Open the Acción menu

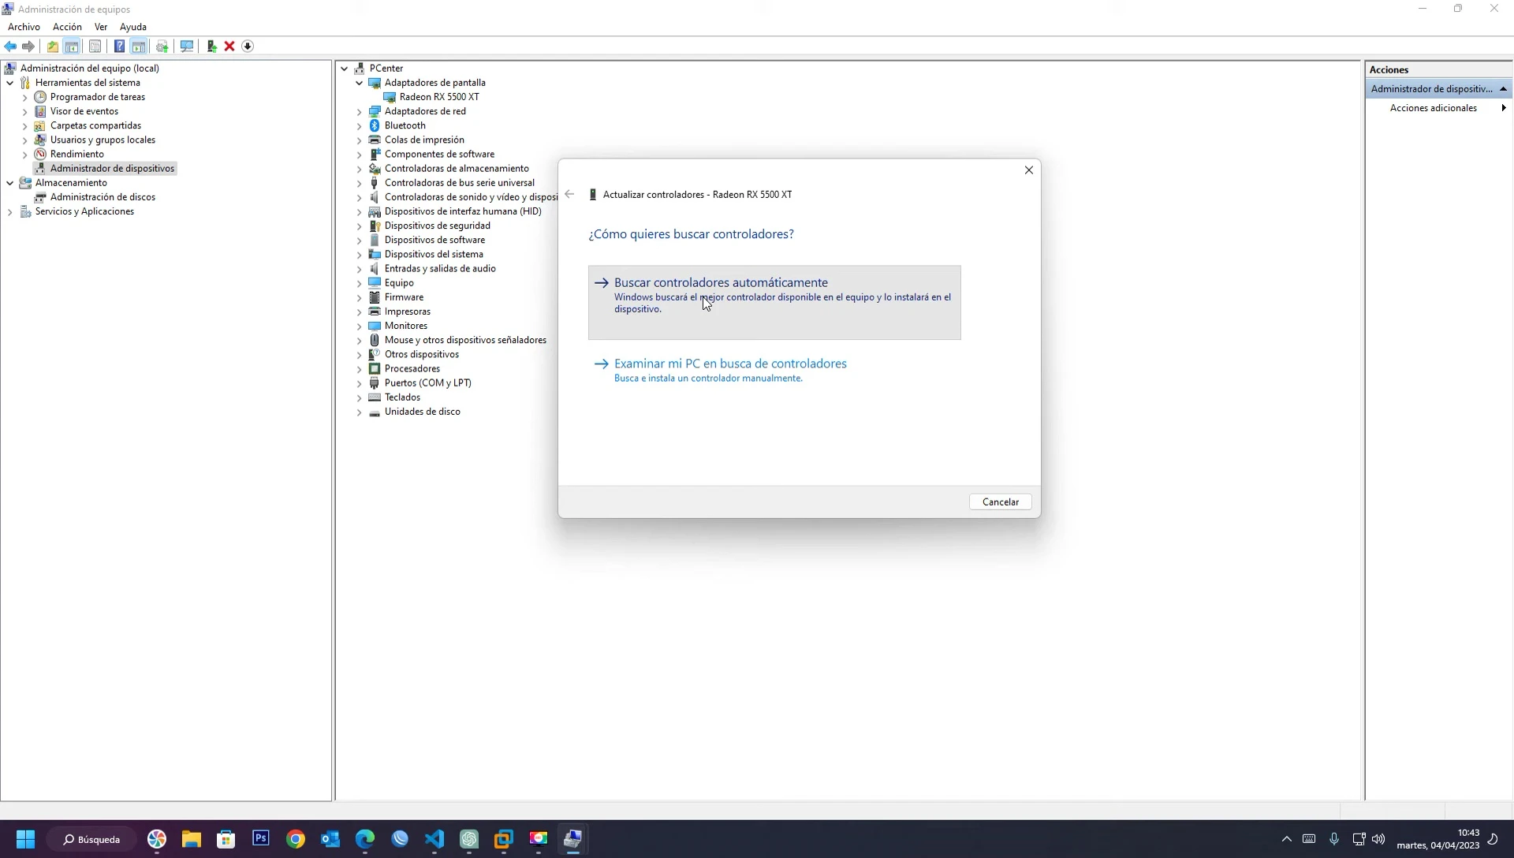coord(67,27)
